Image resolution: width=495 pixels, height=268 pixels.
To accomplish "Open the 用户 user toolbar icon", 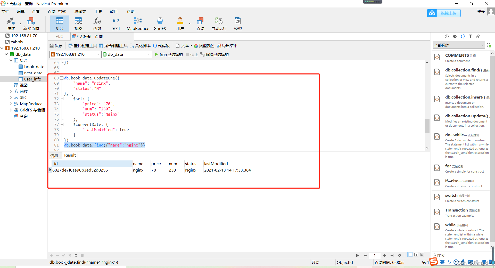I will tap(180, 24).
